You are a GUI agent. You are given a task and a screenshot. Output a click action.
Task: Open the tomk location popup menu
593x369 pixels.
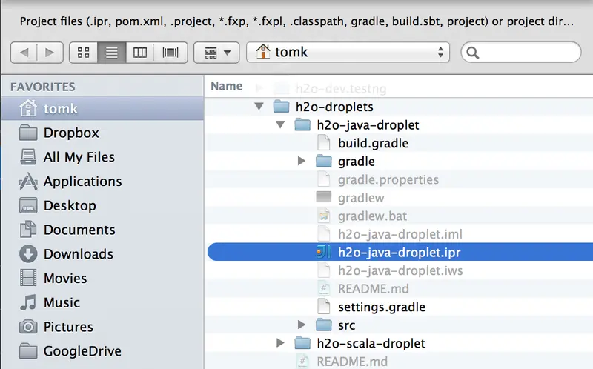click(348, 52)
